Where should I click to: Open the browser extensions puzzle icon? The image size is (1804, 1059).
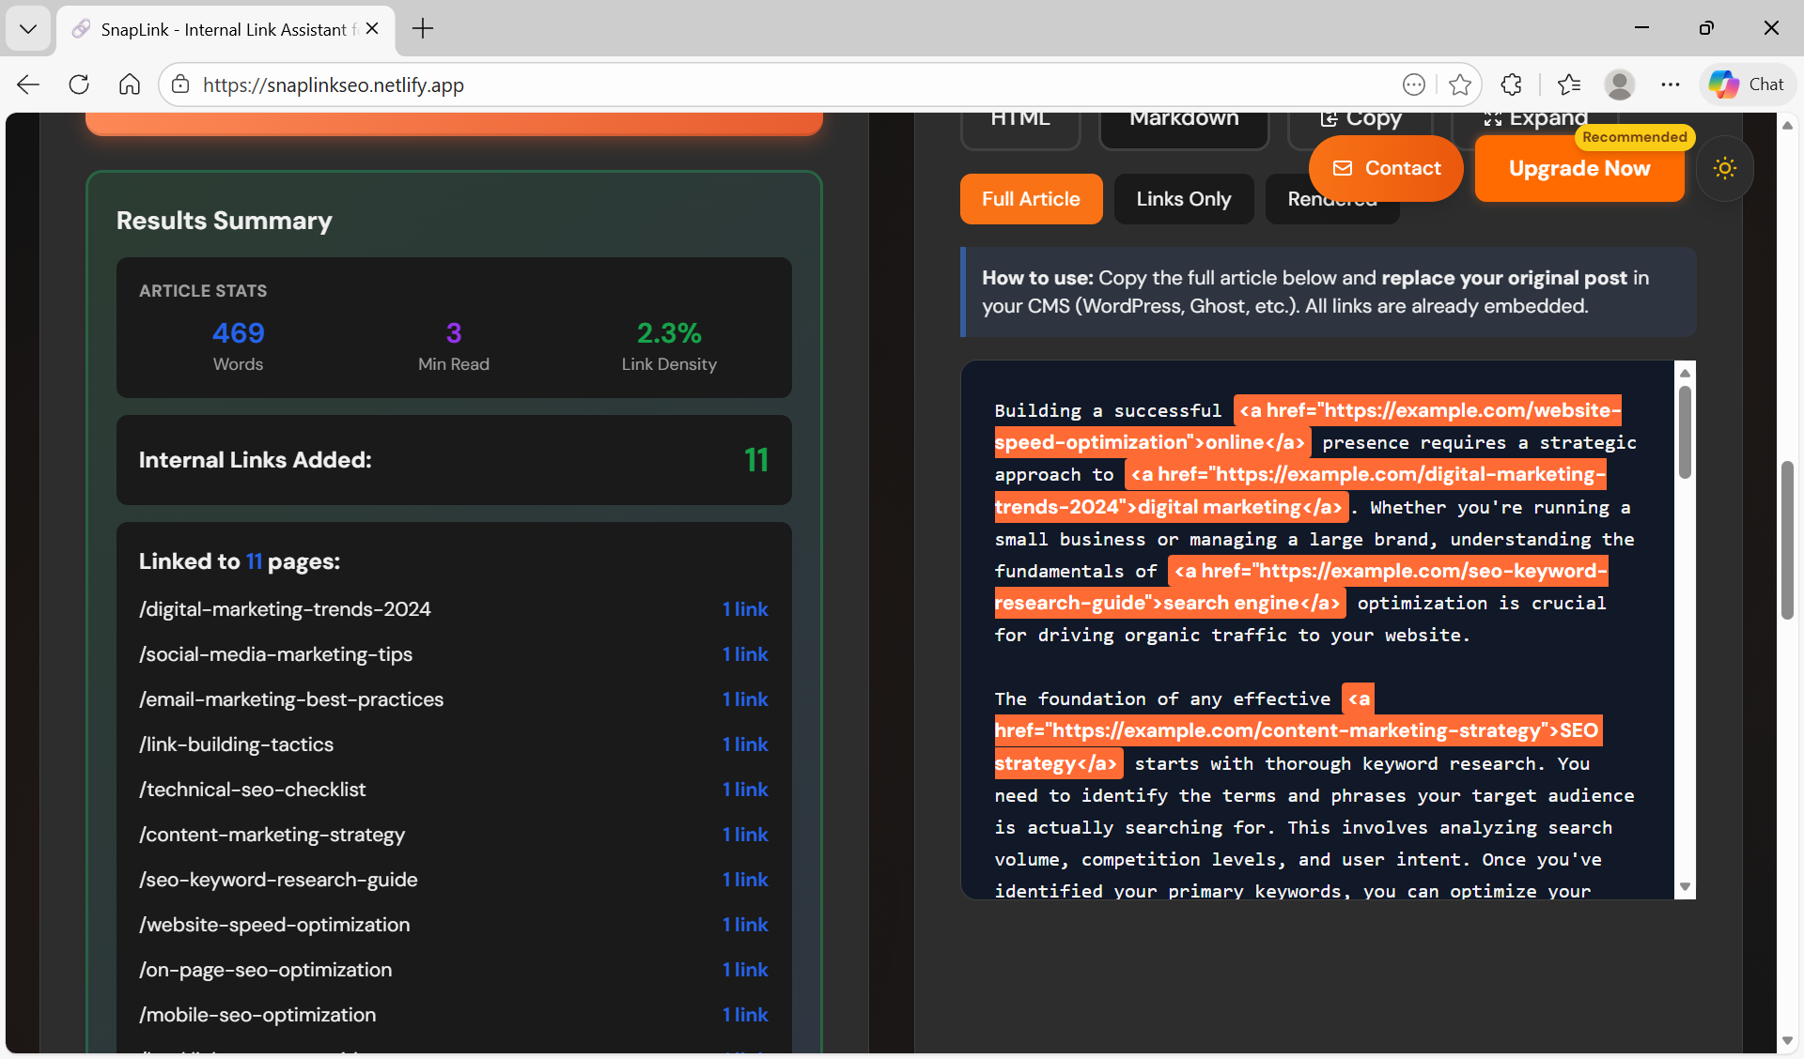(1512, 84)
